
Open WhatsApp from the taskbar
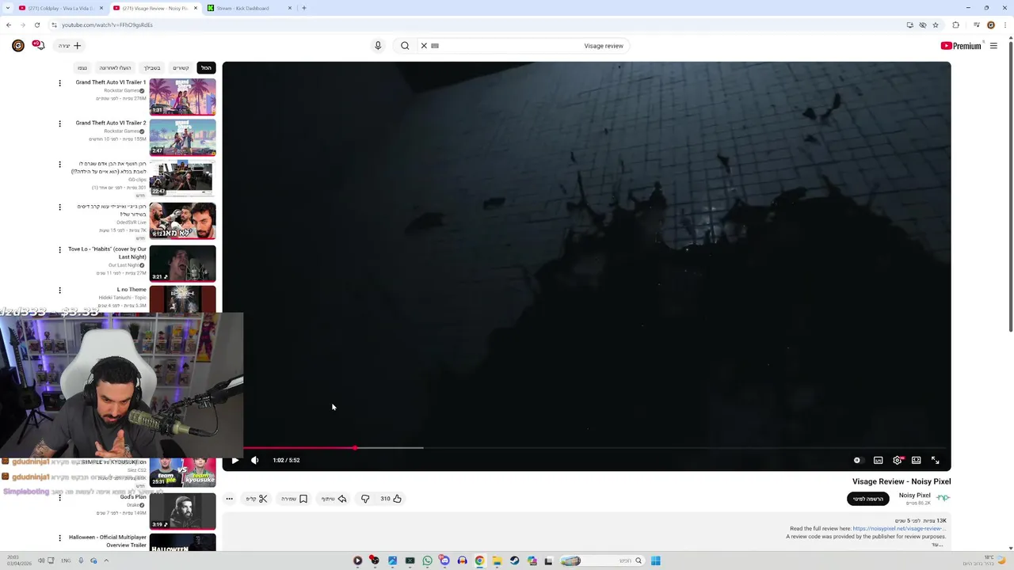[428, 560]
